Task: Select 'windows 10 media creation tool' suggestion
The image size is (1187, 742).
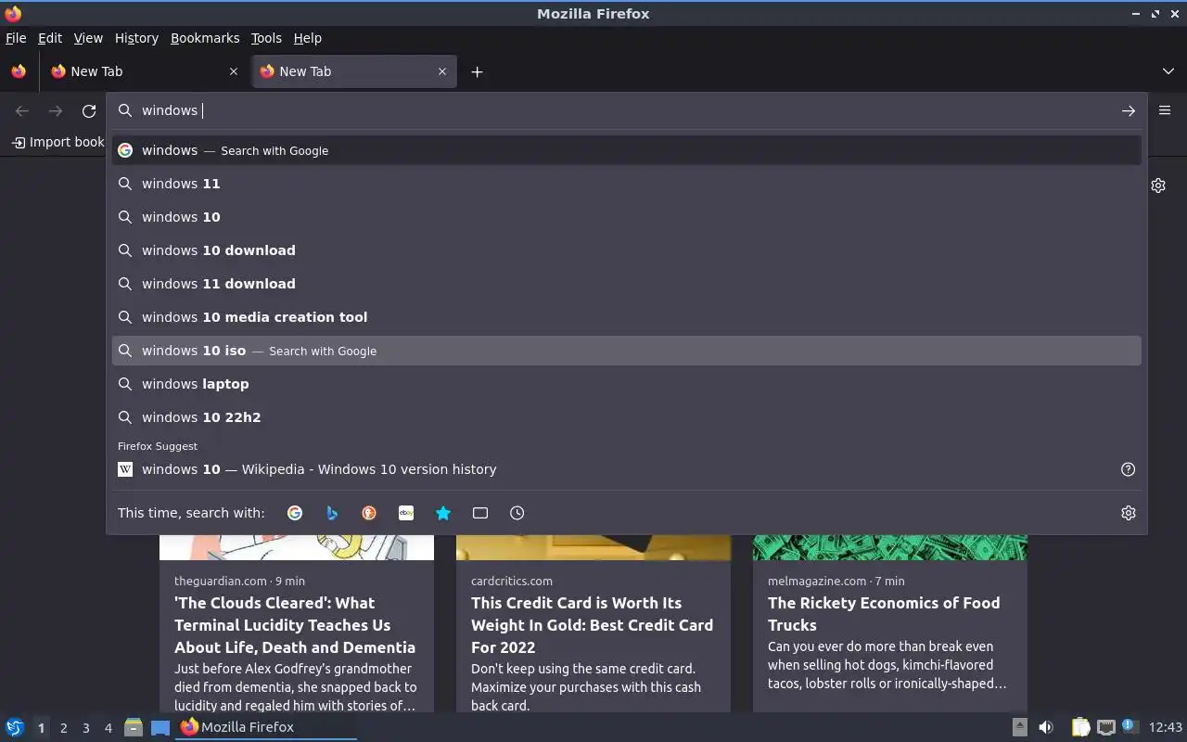Action: [627, 317]
